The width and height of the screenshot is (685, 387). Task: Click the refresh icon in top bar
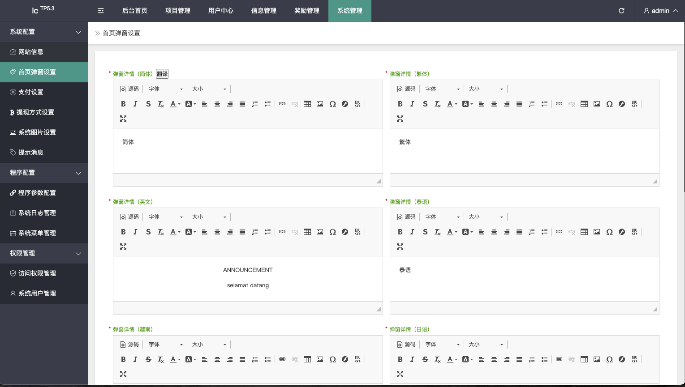coord(621,11)
